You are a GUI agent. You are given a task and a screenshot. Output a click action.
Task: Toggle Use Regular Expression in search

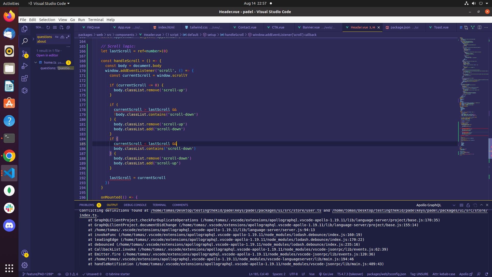pos(68,37)
